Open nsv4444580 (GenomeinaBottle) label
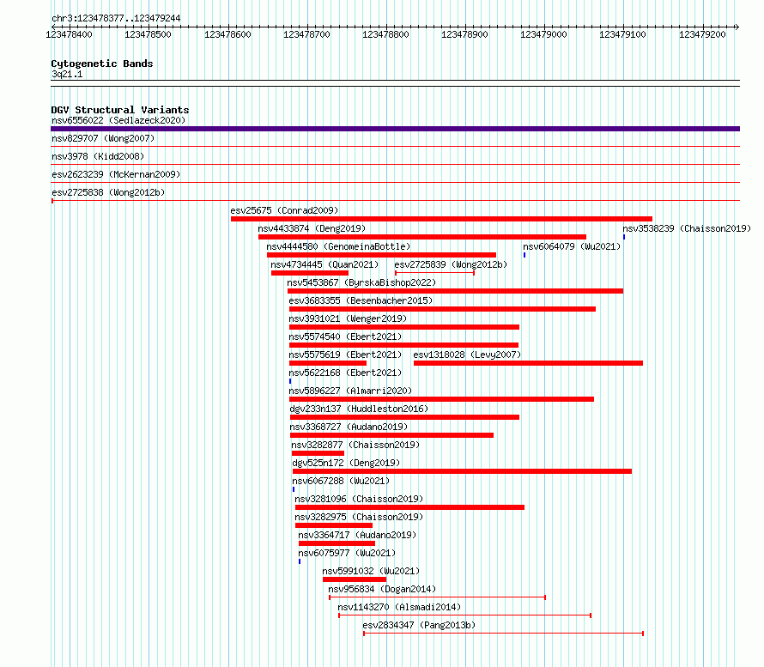 pyautogui.click(x=338, y=246)
